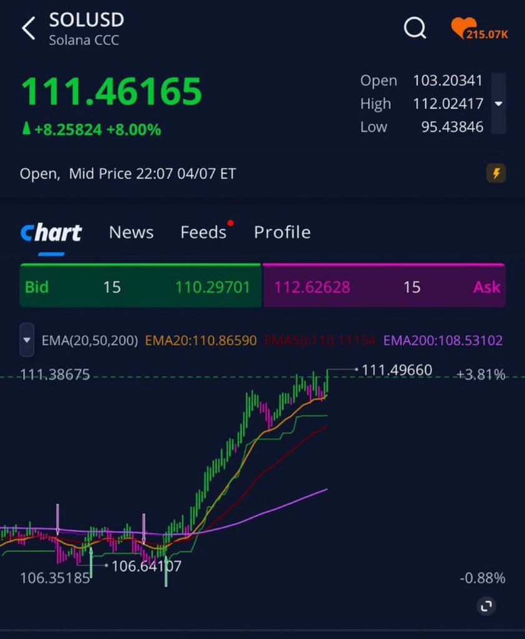525x639 pixels.
Task: Click the +3.81% axis label
Action: 481,374
